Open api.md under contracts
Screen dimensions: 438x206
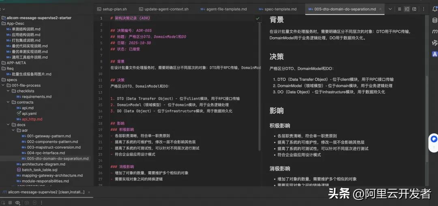click(x=25, y=108)
